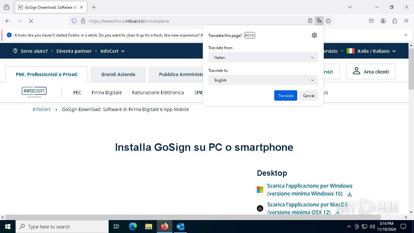Click the translate page icon in address bar
Image resolution: width=414 pixels, height=233 pixels.
319,21
